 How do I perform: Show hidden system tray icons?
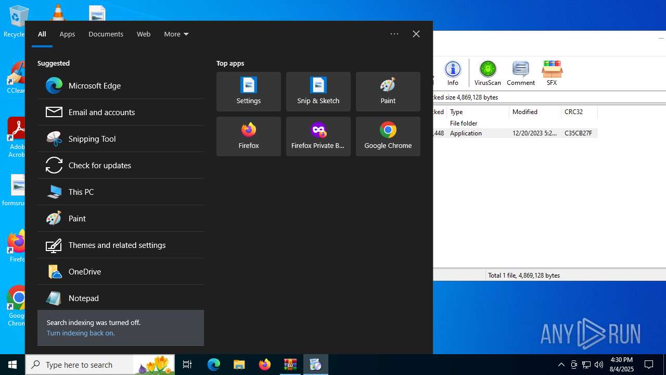click(561, 365)
